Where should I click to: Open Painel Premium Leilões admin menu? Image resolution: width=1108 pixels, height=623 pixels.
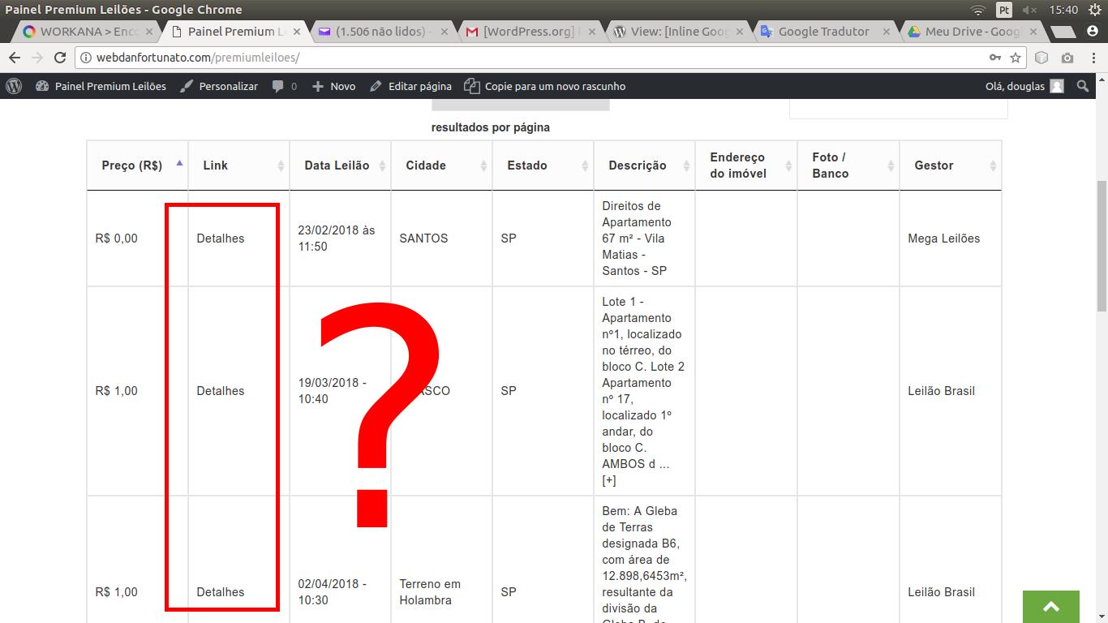tap(101, 86)
